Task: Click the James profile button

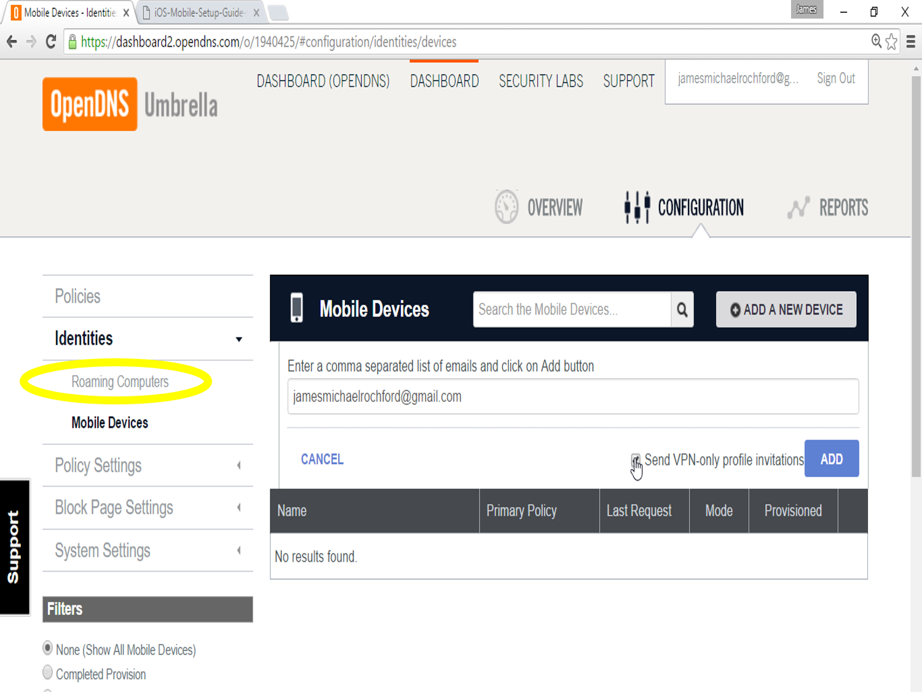Action: click(x=806, y=9)
